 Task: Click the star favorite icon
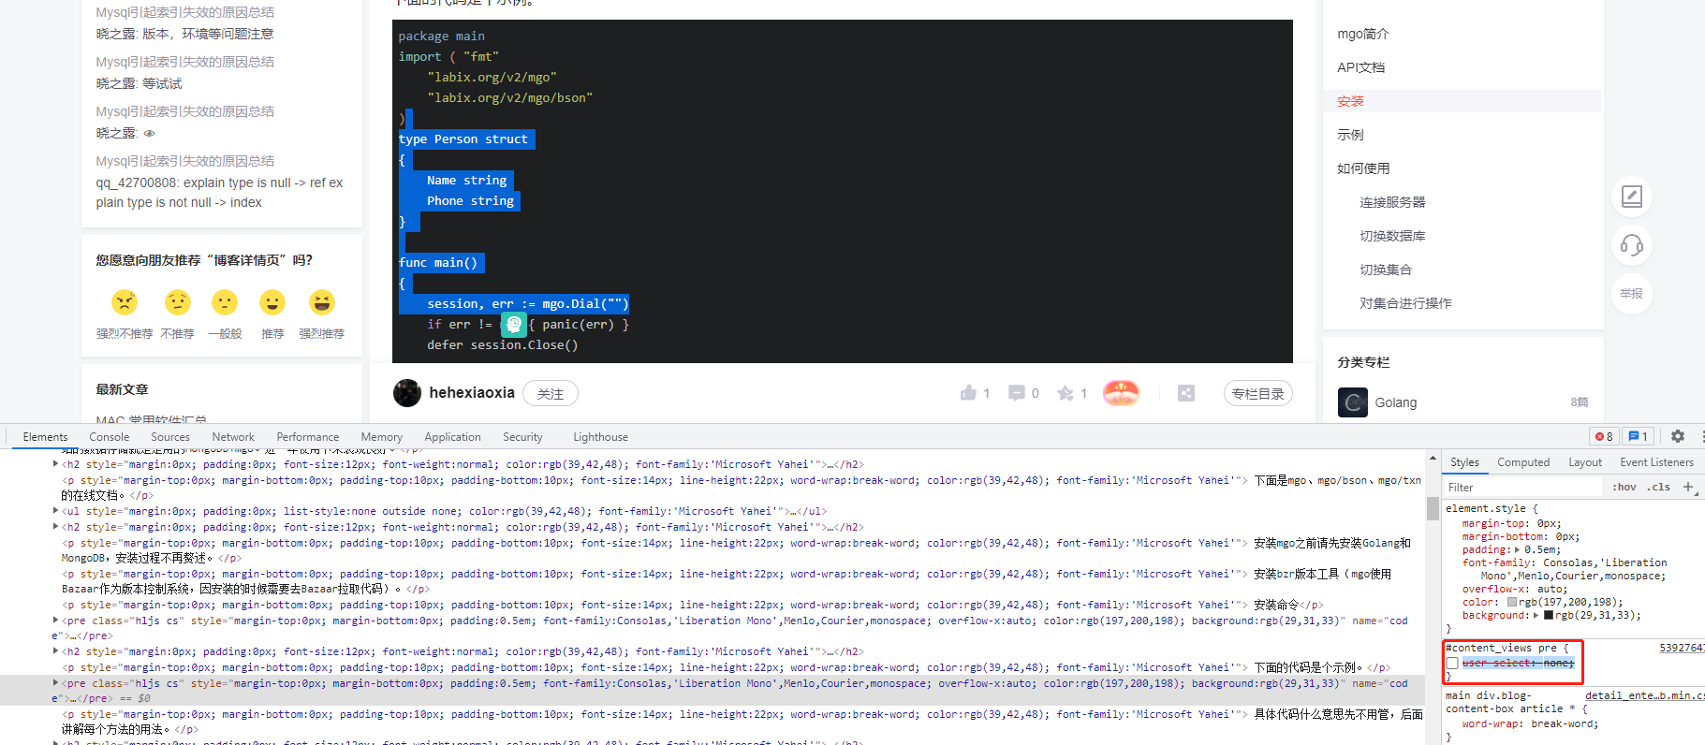tap(1066, 393)
